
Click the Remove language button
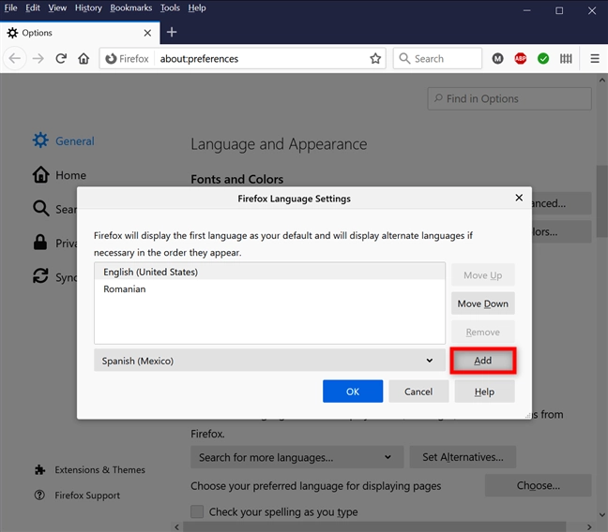click(x=483, y=332)
